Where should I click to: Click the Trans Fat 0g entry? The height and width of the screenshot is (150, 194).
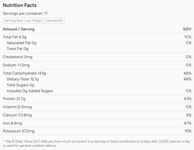coord(17,49)
